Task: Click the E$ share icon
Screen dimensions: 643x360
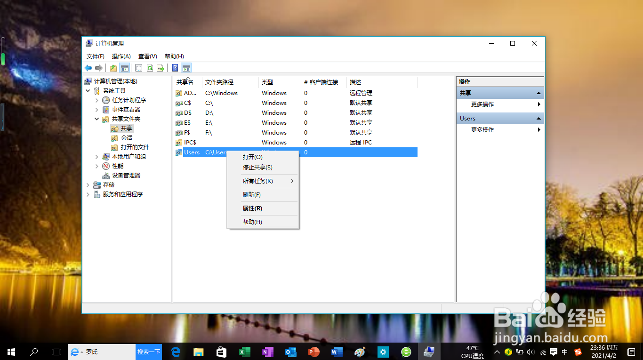Action: tap(179, 123)
